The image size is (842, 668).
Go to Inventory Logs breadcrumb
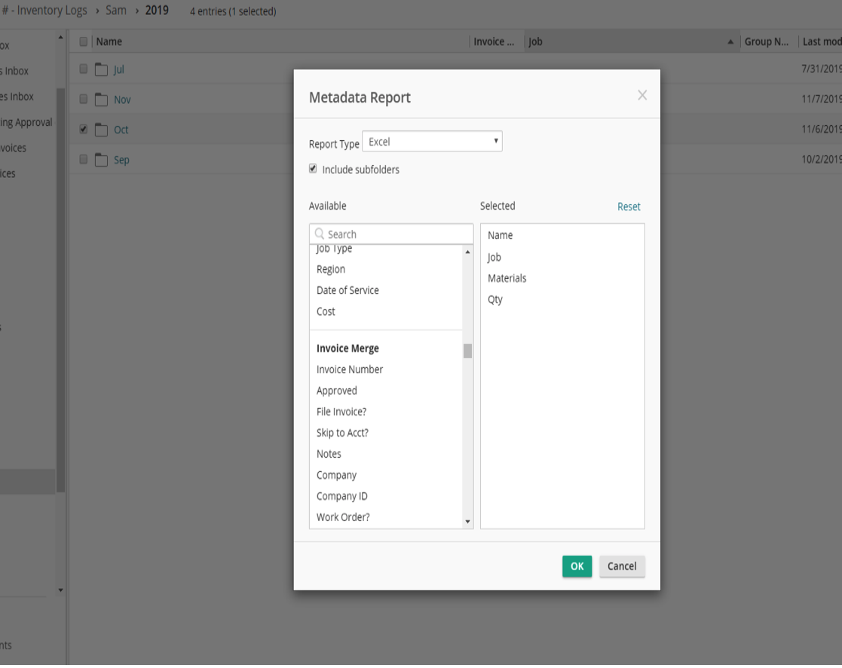(x=51, y=11)
